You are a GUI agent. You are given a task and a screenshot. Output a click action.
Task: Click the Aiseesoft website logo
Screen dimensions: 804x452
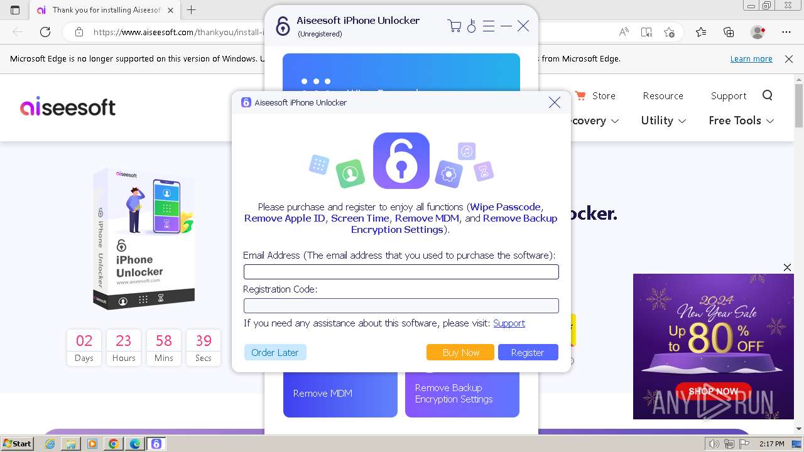coord(68,107)
